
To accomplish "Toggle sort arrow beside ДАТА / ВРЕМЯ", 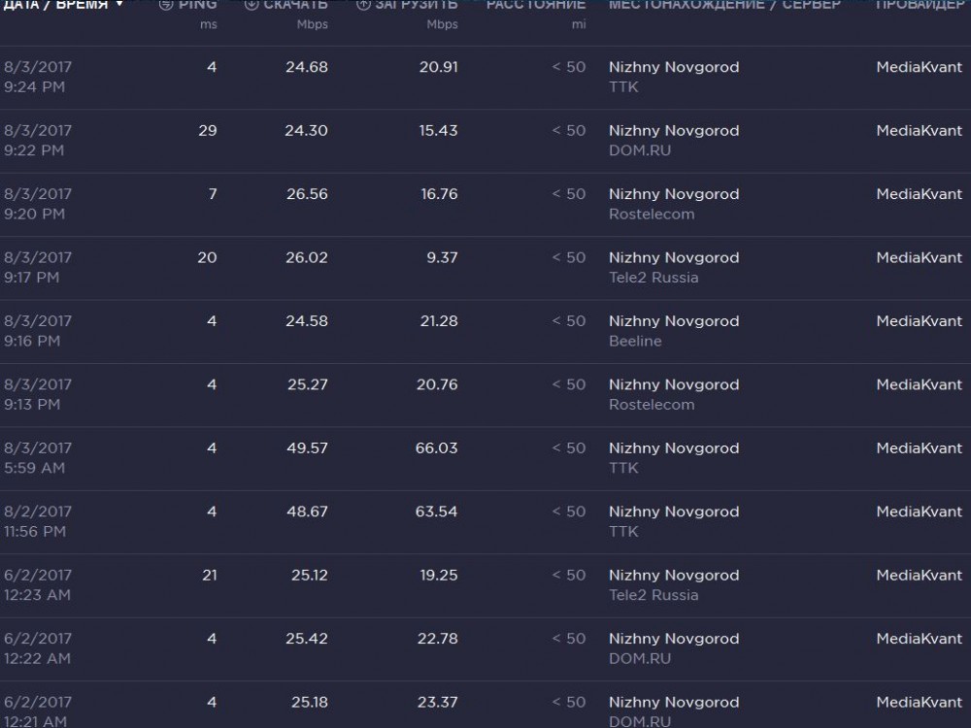I will click(119, 5).
